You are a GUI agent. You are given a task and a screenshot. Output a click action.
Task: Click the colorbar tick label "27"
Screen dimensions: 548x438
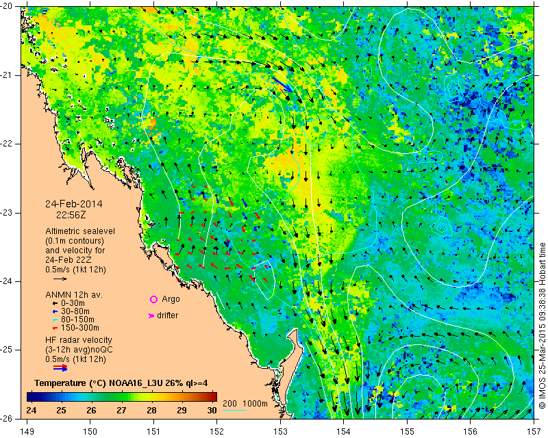pos(121,410)
